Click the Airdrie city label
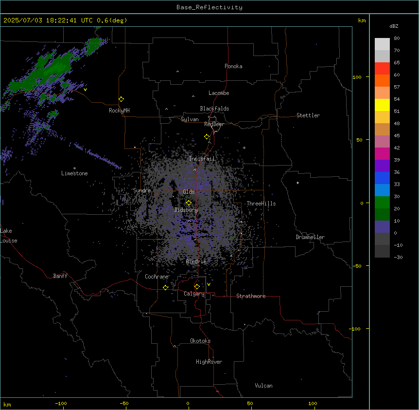The height and width of the screenshot is (410, 419). (x=196, y=261)
